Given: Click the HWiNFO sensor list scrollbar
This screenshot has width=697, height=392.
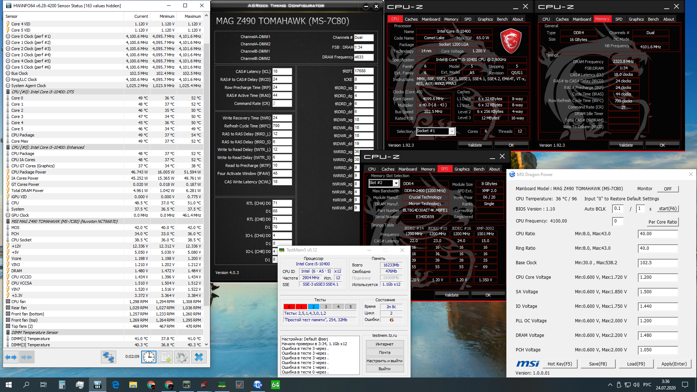Looking at the screenshot, I should coord(207,174).
